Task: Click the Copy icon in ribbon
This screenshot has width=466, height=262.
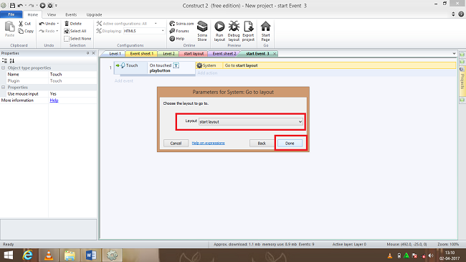Action: (21, 31)
